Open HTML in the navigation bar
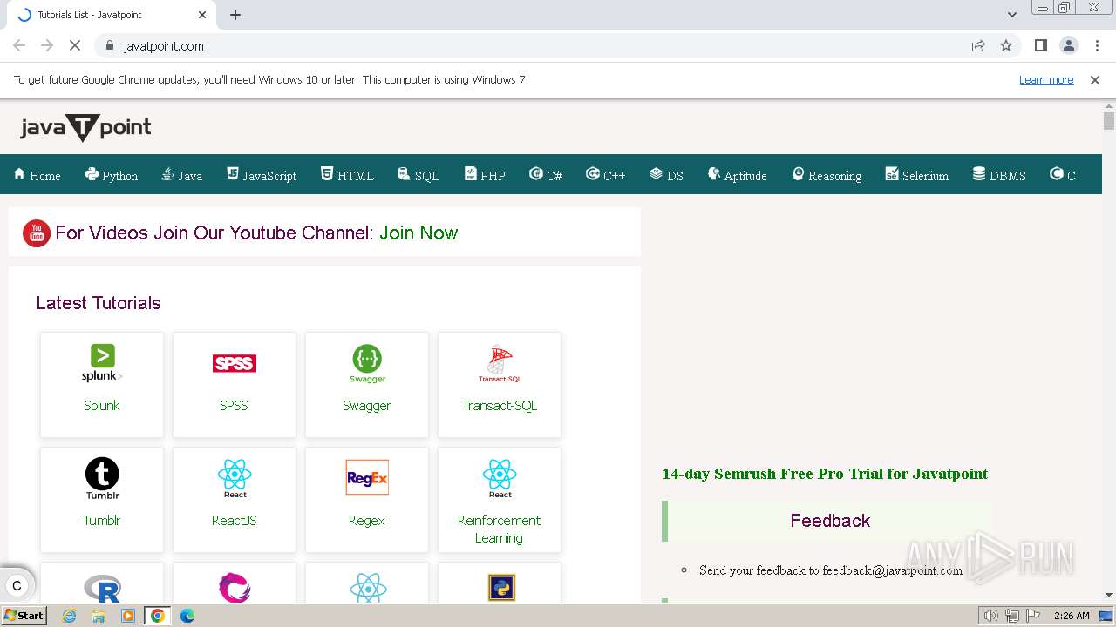The width and height of the screenshot is (1116, 627). [347, 175]
